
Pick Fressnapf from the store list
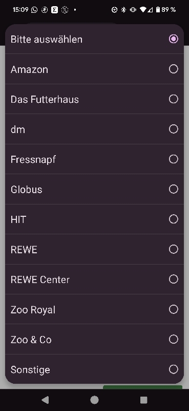click(x=94, y=159)
